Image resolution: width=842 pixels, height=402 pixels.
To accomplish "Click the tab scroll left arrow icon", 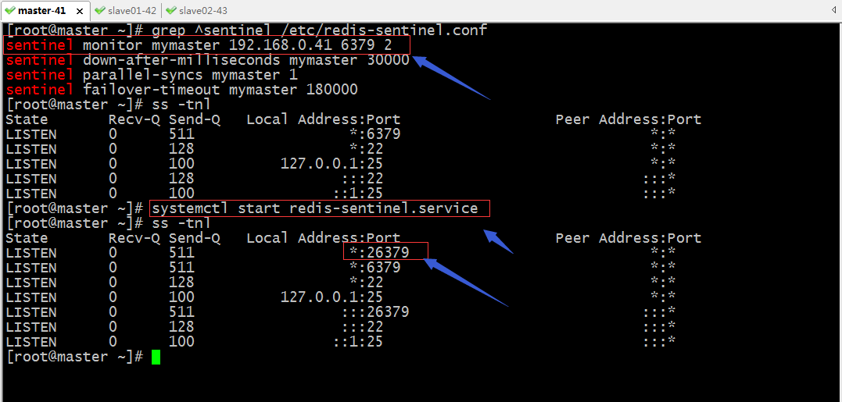I will click(834, 10).
